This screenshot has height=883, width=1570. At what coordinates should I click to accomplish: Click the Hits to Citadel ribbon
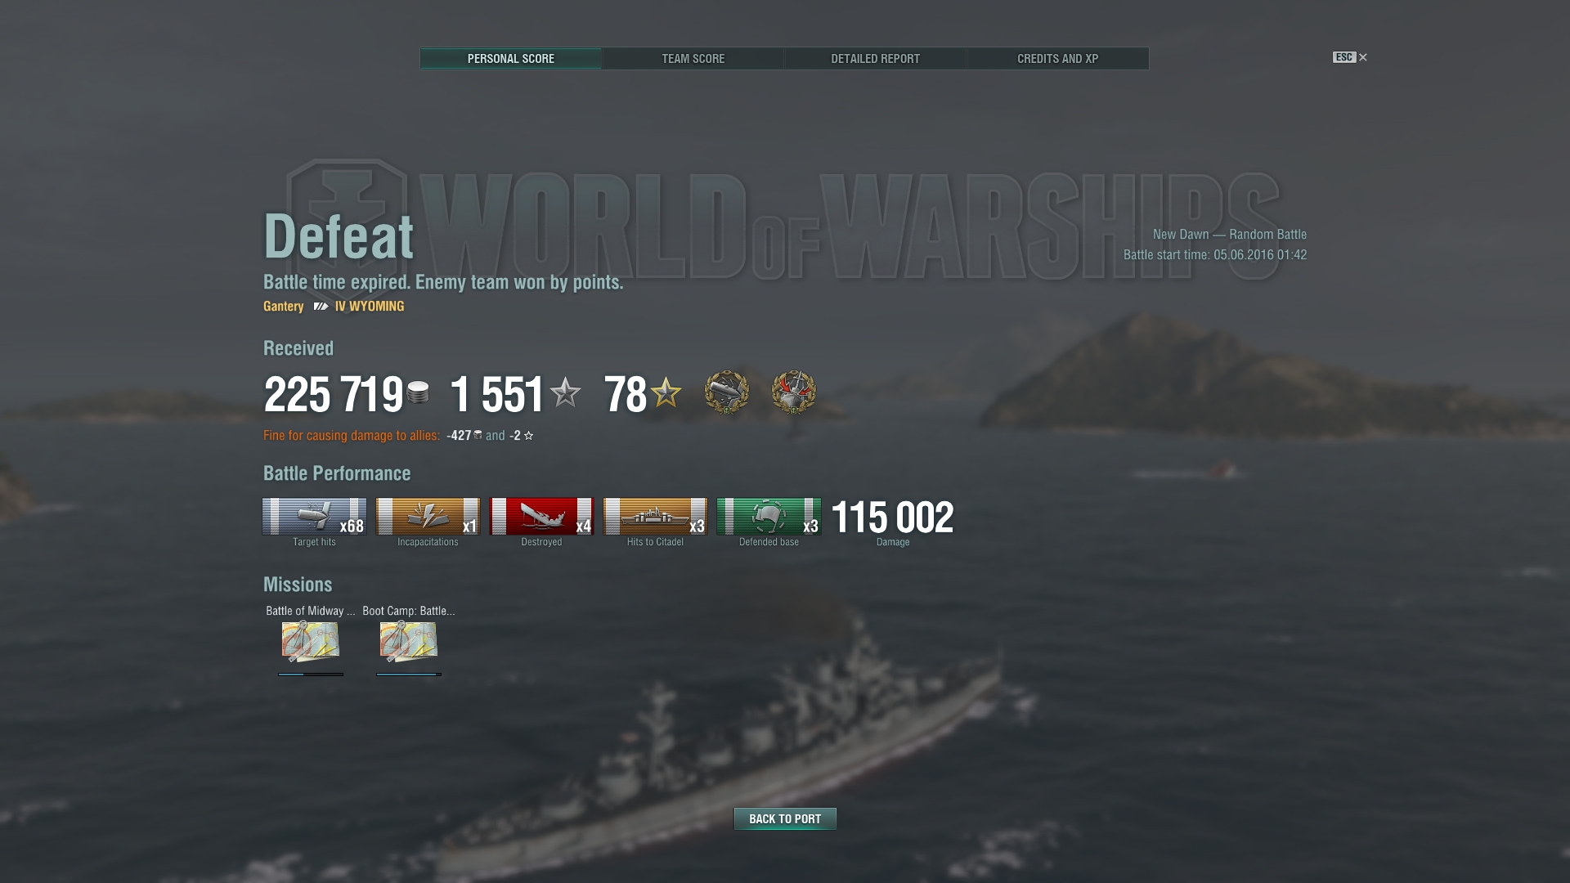pos(655,517)
